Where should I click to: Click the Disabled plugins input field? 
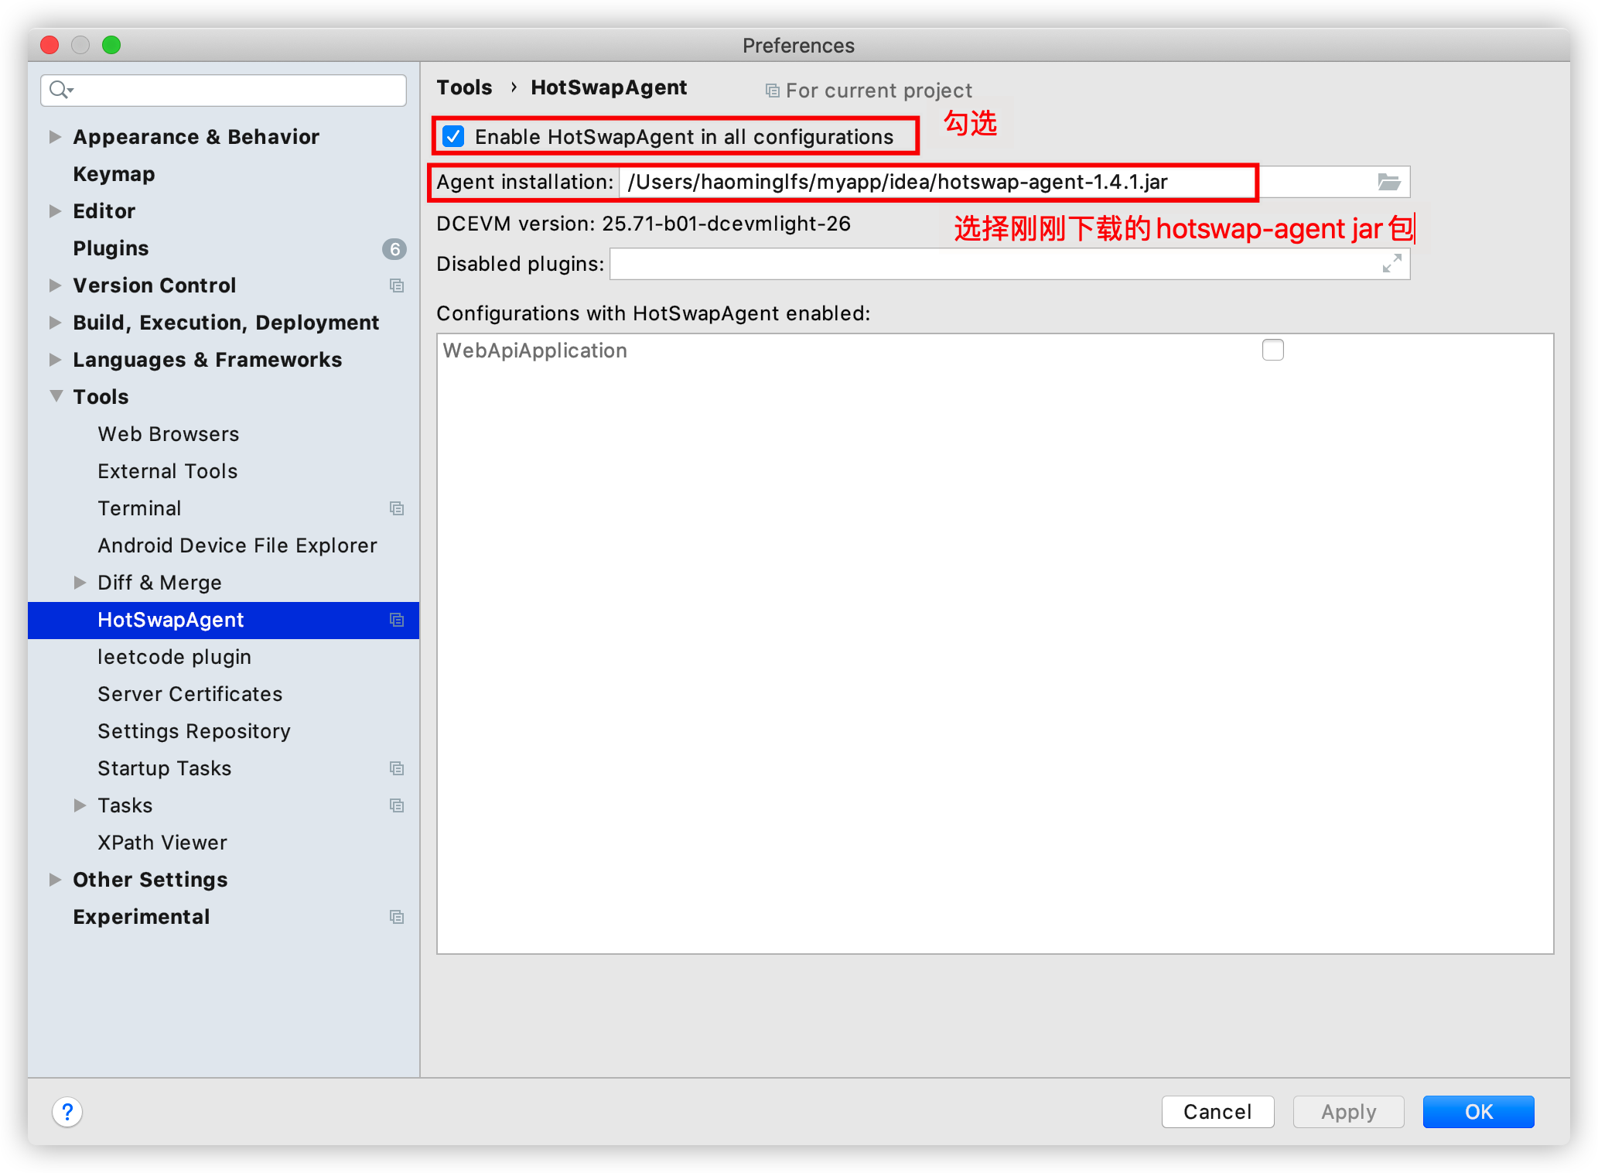[1009, 264]
